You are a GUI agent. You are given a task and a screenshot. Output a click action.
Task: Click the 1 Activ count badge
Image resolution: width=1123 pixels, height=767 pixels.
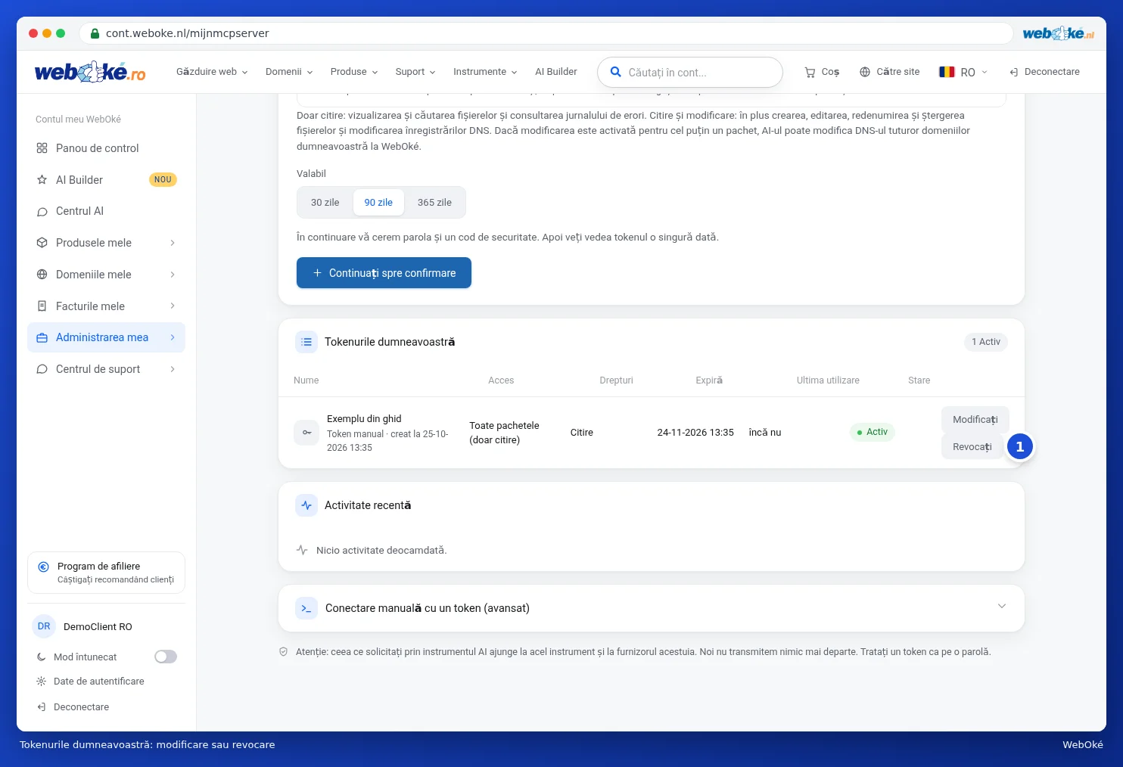click(985, 342)
